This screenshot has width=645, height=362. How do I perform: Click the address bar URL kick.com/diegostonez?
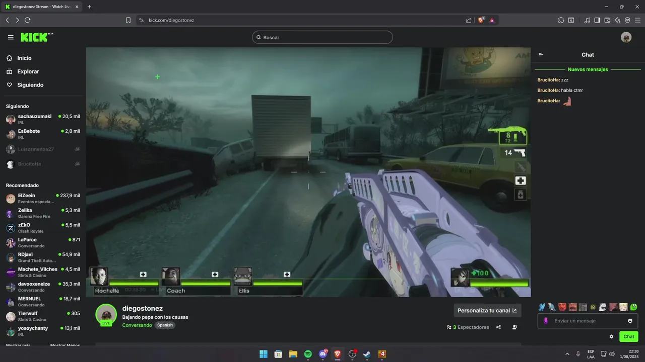[x=171, y=20]
